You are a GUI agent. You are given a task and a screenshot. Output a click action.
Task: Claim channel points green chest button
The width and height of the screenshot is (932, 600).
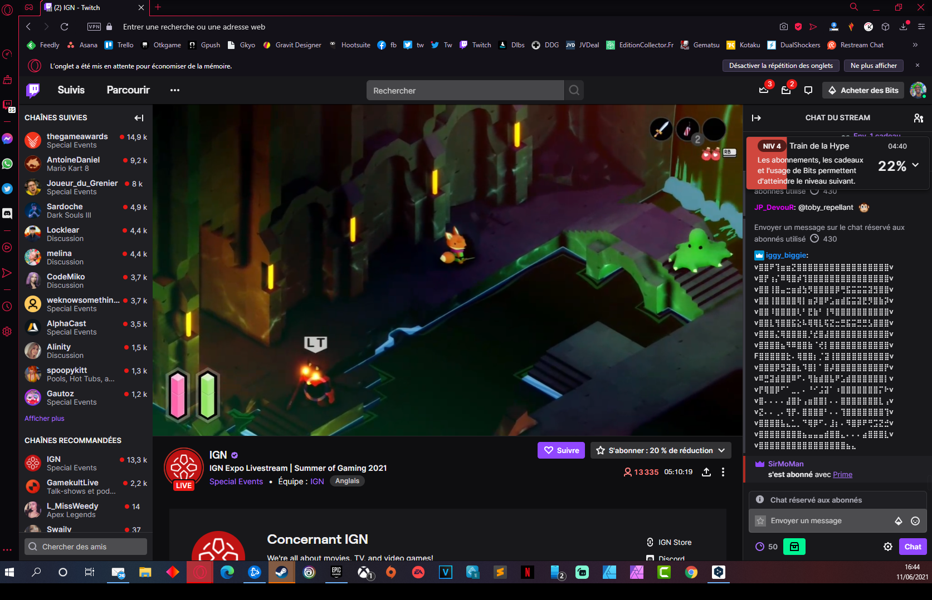(794, 547)
